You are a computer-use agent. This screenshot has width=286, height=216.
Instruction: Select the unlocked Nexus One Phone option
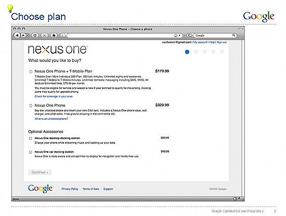[31, 106]
